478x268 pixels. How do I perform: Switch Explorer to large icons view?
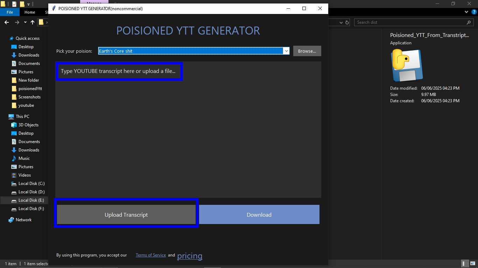coord(473,264)
